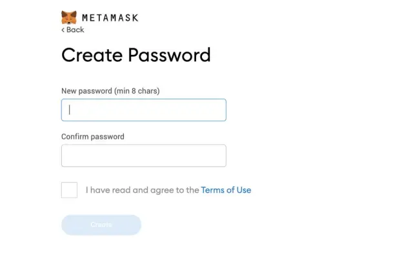This screenshot has width=413, height=269.
Task: Click the right end of Confirm password box
Action: click(216, 155)
